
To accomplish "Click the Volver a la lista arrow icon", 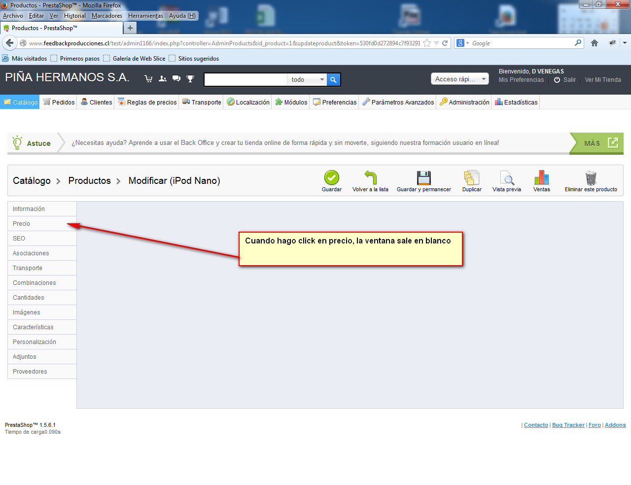I will pyautogui.click(x=370, y=177).
